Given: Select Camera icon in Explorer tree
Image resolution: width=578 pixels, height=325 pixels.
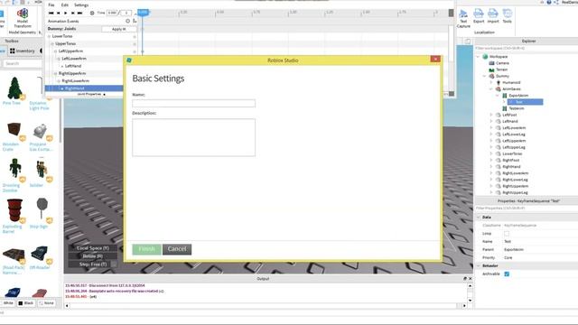Looking at the screenshot, I should click(x=491, y=63).
